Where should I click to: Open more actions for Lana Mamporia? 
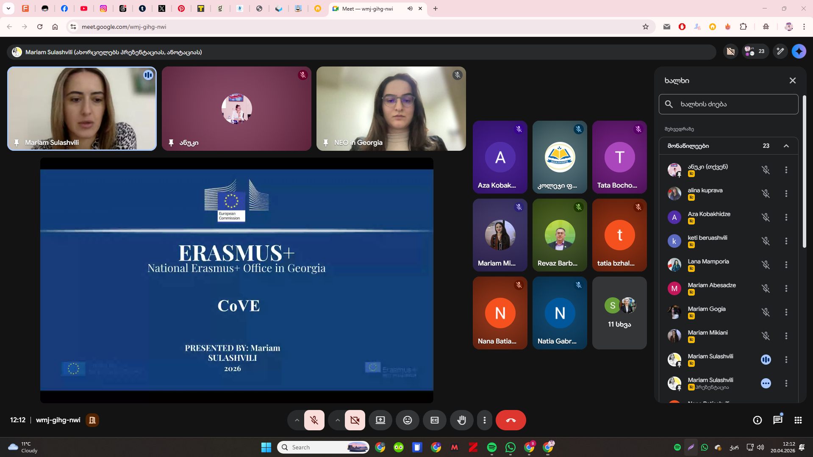pos(786,265)
